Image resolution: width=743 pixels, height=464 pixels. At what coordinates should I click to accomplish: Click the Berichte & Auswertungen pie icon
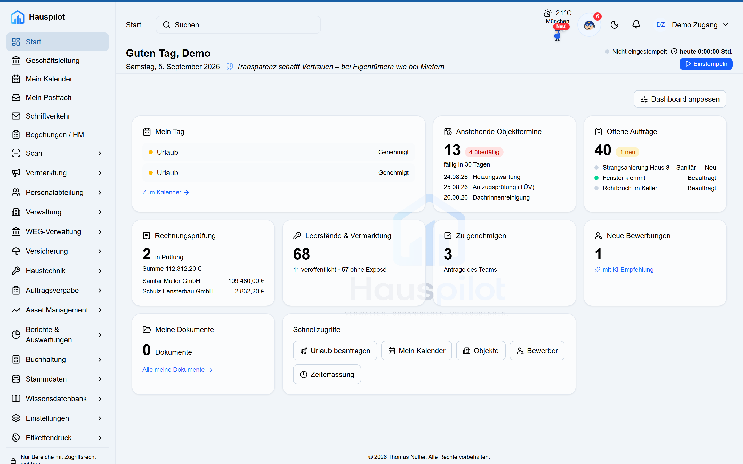coord(16,335)
